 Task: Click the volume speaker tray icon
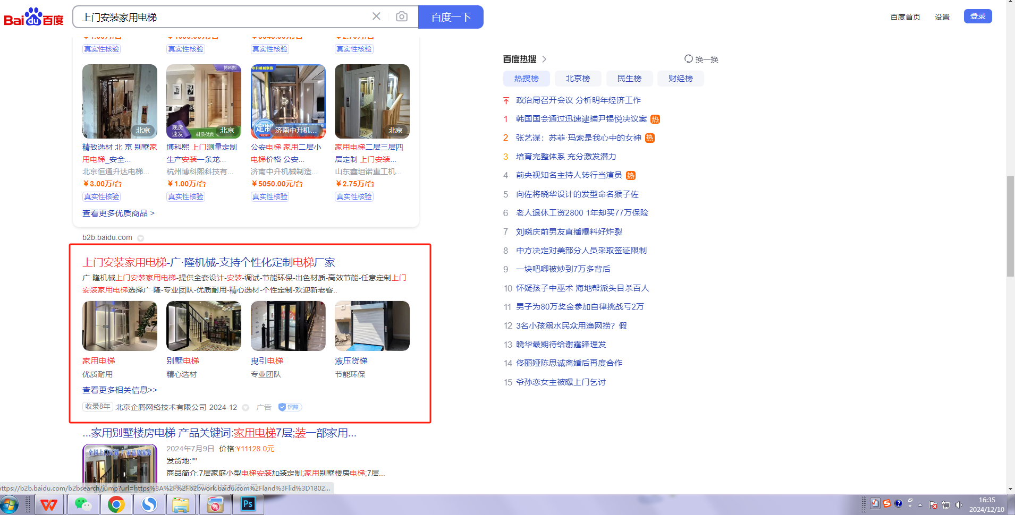click(959, 505)
